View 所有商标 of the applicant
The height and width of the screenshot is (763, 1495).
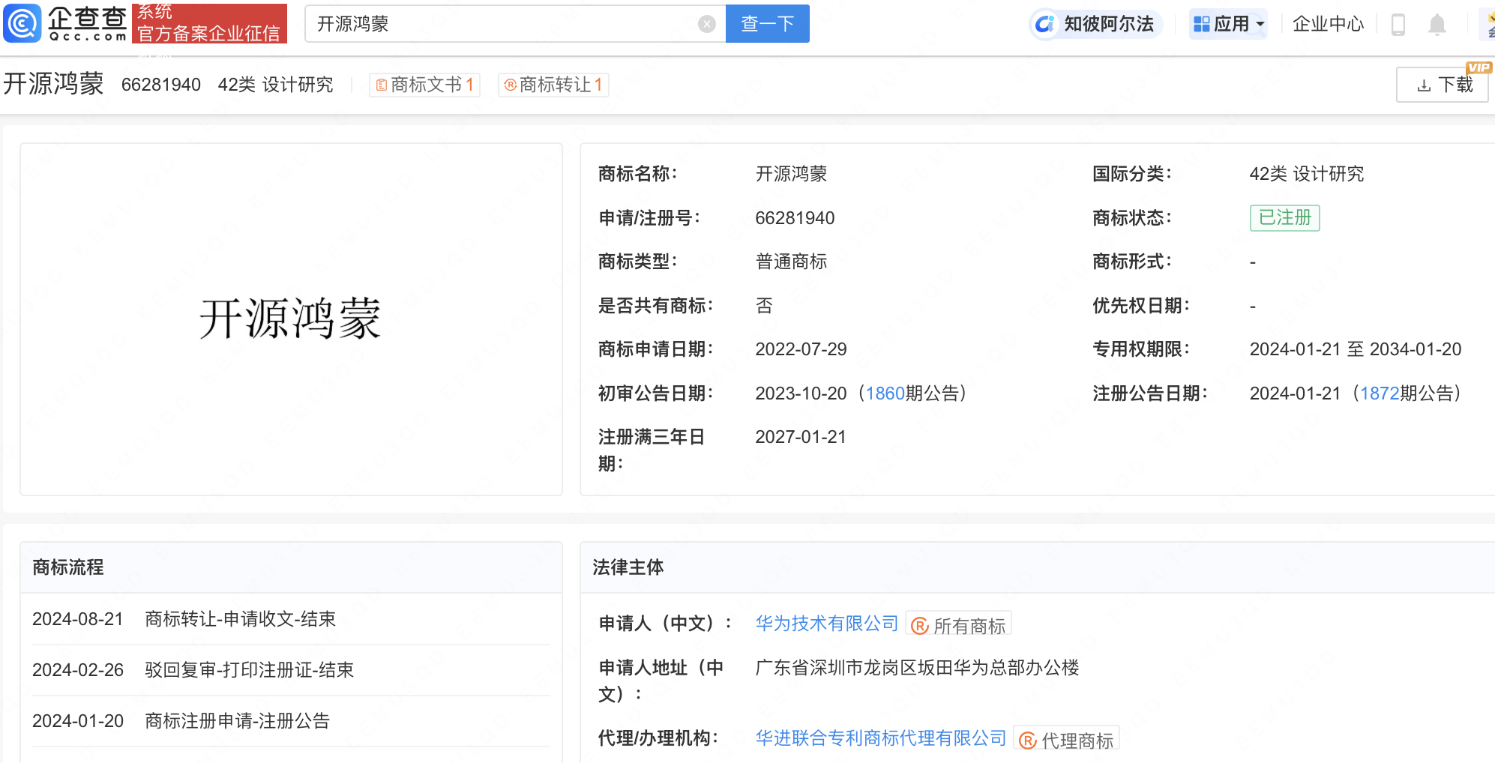959,625
